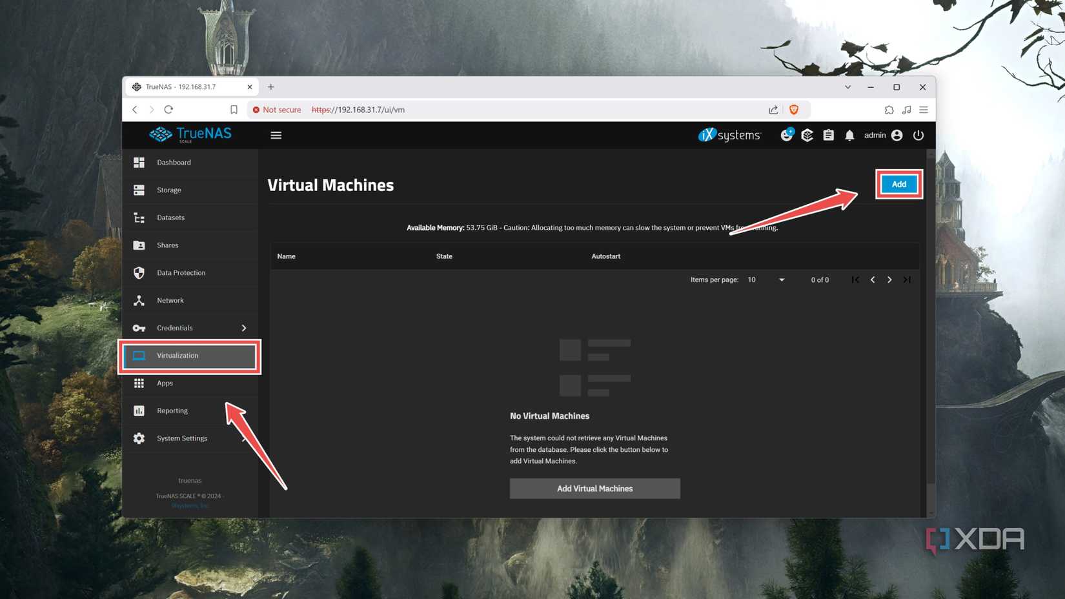Open the feedback smiley icon
This screenshot has height=599, width=1065.
click(x=786, y=135)
